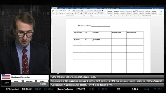This screenshot has height=93, width=166.
Task: Open the Ссылки tab
Action: pyautogui.click(x=78, y=8)
